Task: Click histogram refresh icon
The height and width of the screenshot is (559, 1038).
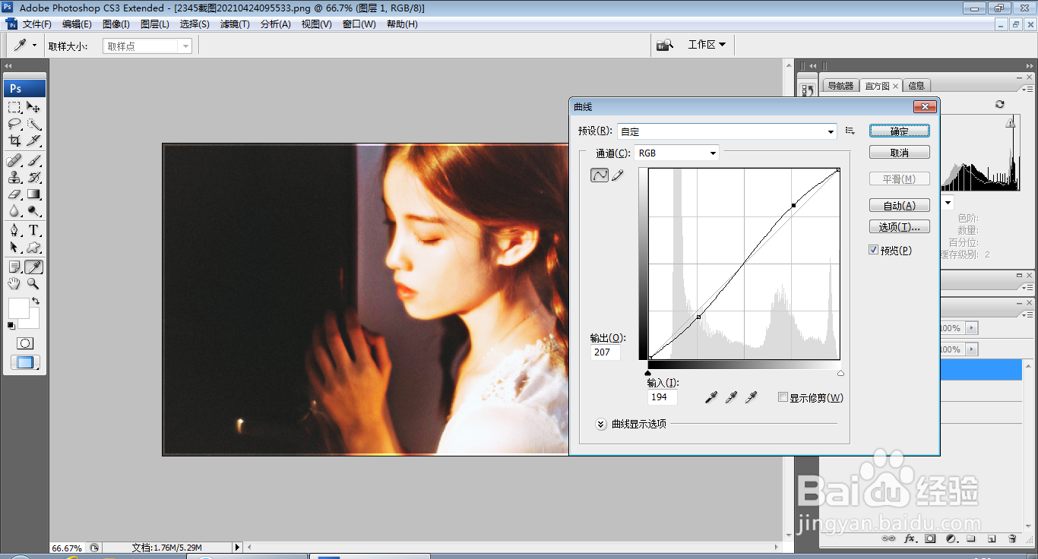Action: point(999,104)
